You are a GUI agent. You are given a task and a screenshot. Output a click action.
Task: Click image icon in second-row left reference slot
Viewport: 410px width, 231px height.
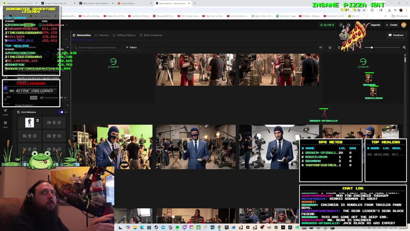point(24,136)
